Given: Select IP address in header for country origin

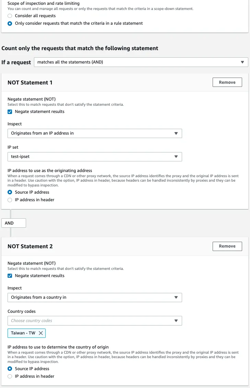Looking at the screenshot, I should (x=10, y=376).
